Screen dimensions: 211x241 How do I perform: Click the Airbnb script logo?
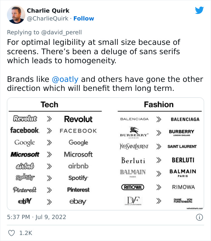(25, 166)
